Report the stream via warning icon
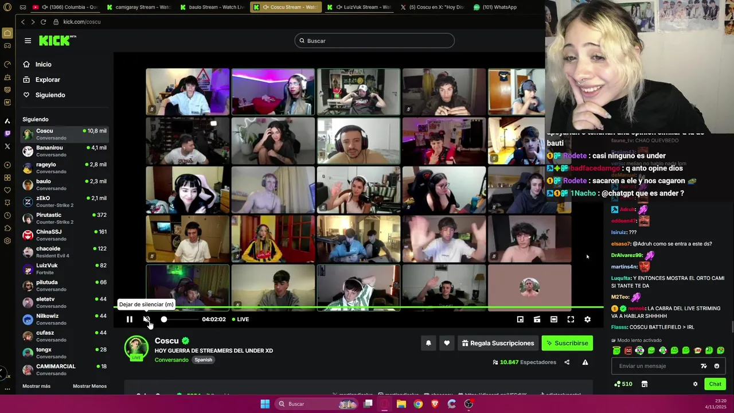Viewport: 734px width, 413px height. 585,363
